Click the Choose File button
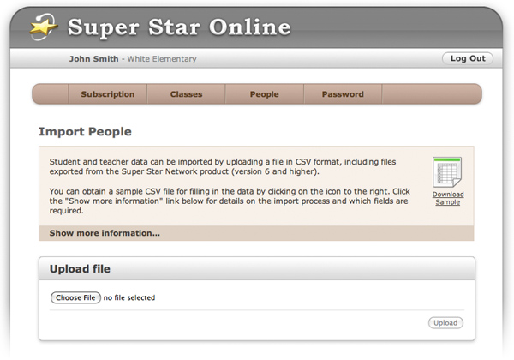Viewport: 514px width, 360px height. click(75, 297)
